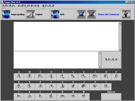
Task: Click the P fingerspelling key
Action: (116, 77)
